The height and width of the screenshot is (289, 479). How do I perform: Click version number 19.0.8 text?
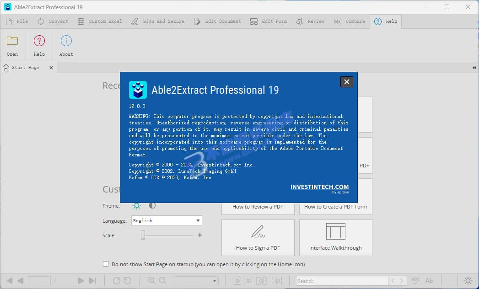click(x=137, y=106)
